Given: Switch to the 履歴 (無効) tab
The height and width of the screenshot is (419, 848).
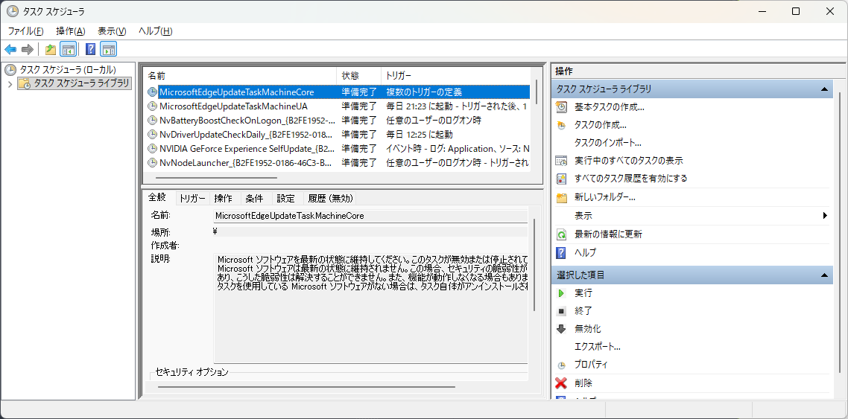Looking at the screenshot, I should (x=330, y=199).
